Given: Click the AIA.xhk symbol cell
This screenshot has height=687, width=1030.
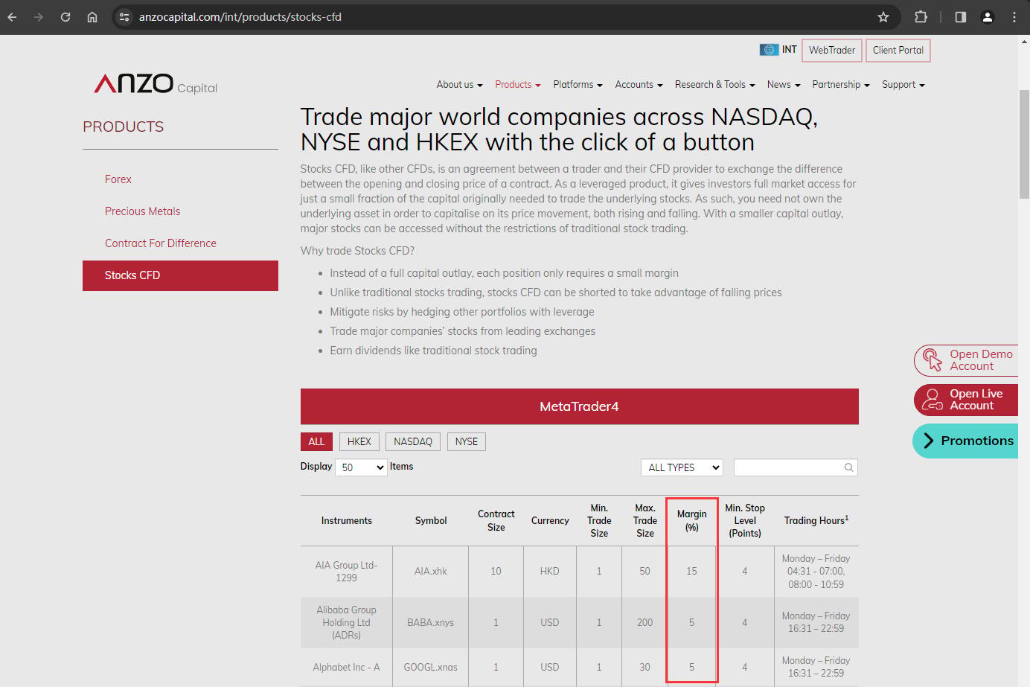Looking at the screenshot, I should [x=431, y=572].
